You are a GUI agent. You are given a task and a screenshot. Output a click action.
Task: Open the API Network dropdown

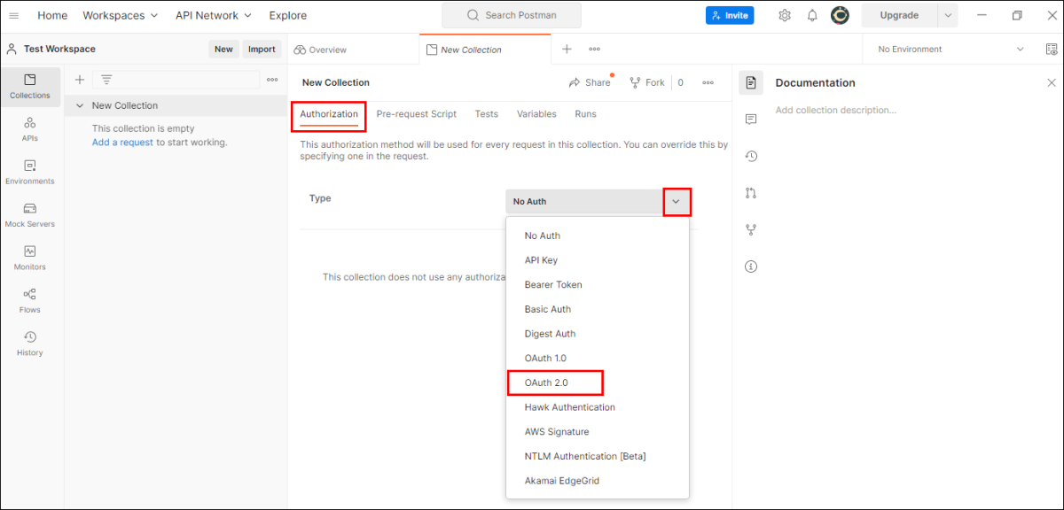[214, 15]
